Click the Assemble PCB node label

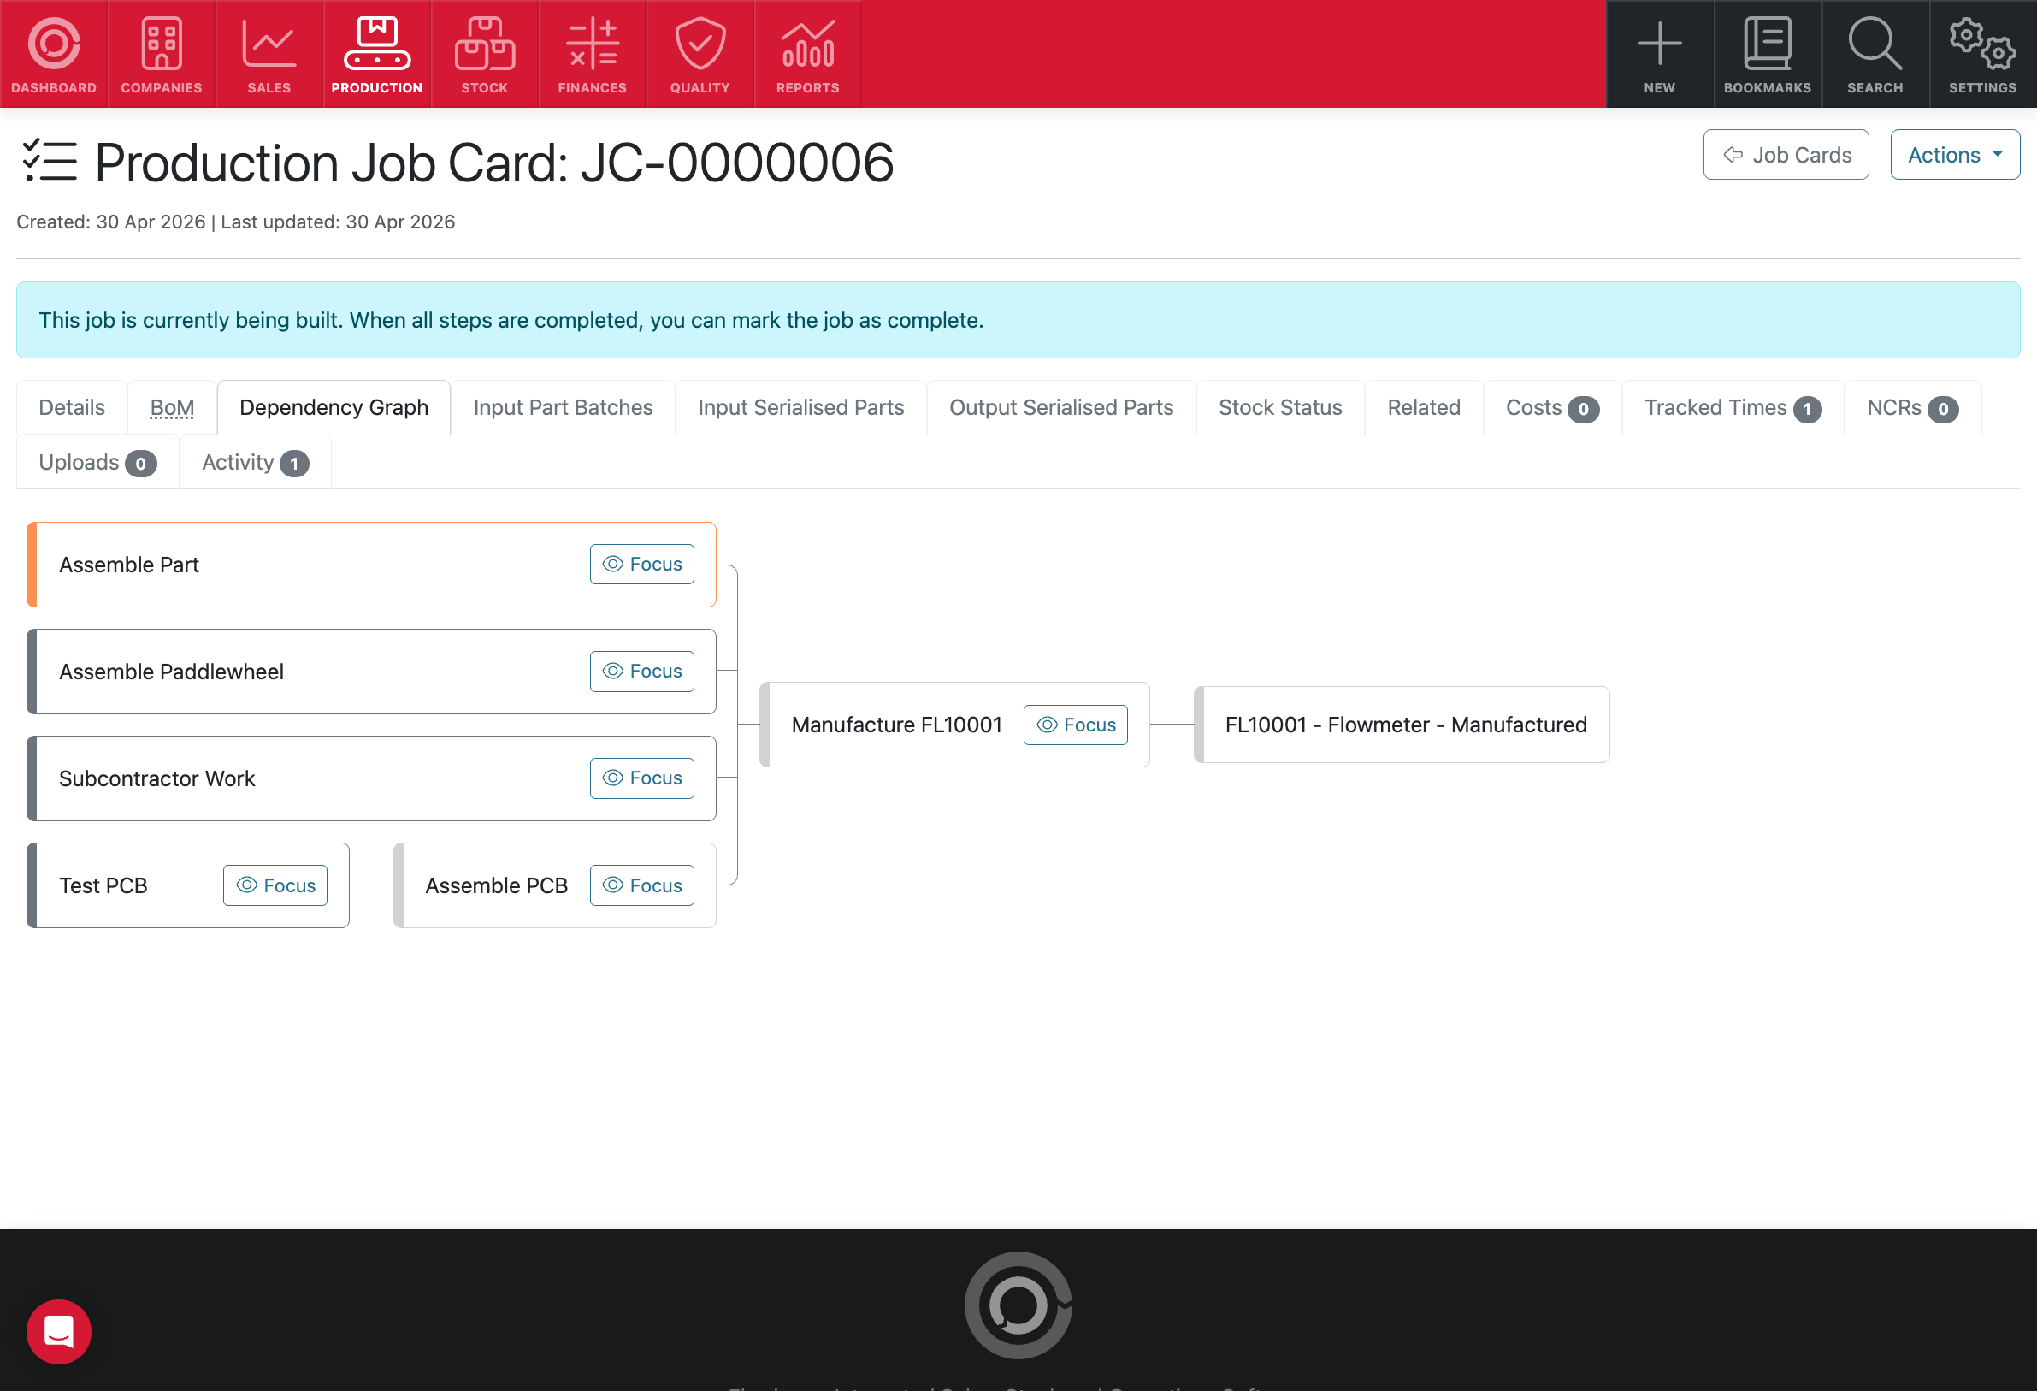coord(496,885)
